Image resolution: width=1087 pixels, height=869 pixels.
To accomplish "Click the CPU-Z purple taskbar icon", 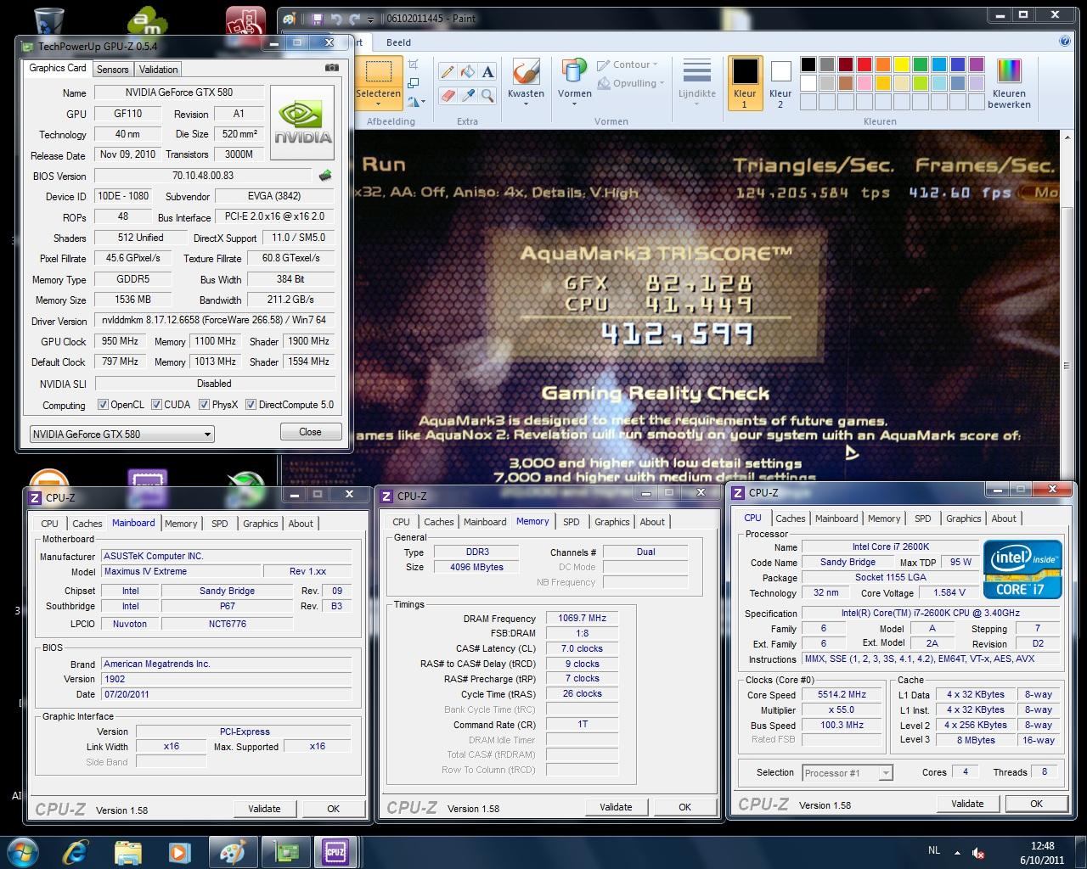I will pos(335,852).
